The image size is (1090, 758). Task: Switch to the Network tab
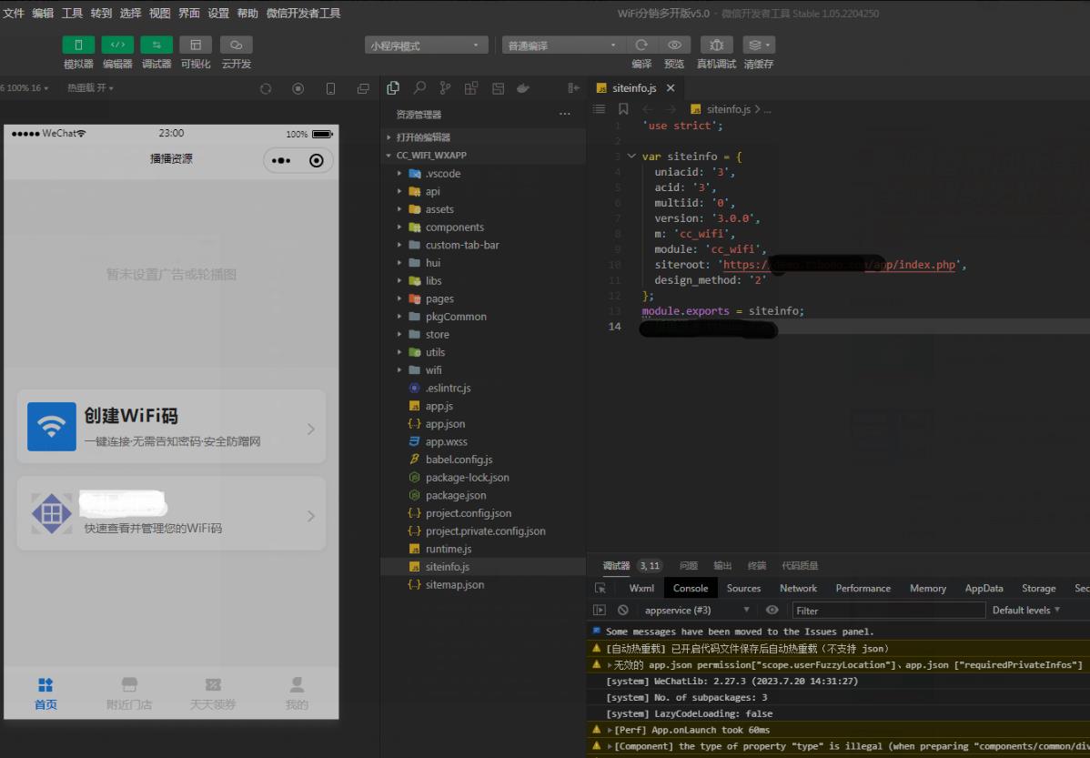coord(798,589)
